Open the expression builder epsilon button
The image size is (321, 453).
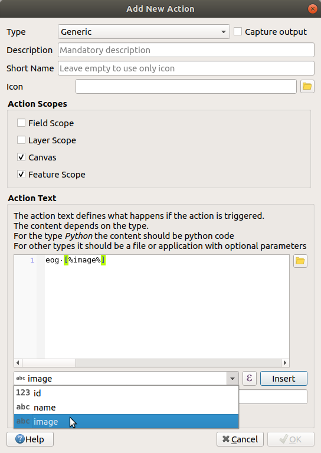coord(250,378)
